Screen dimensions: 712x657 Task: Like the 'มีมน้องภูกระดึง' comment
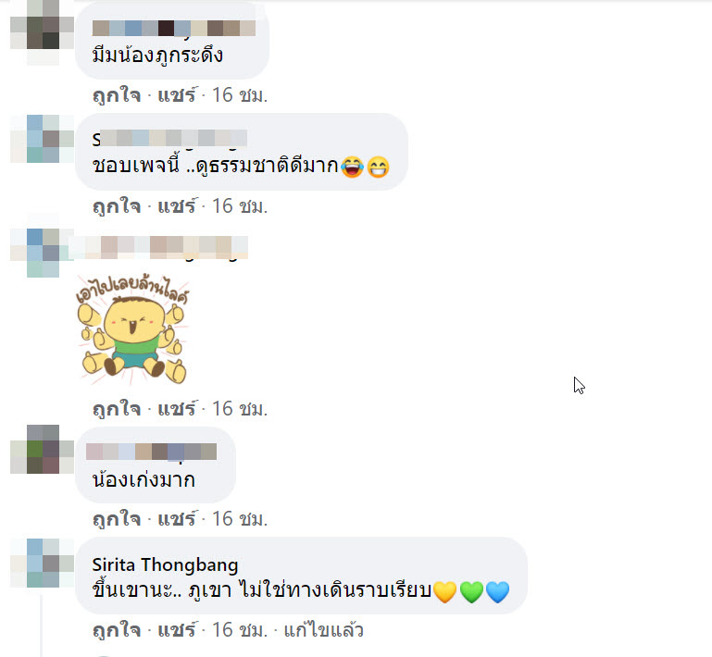click(x=117, y=95)
